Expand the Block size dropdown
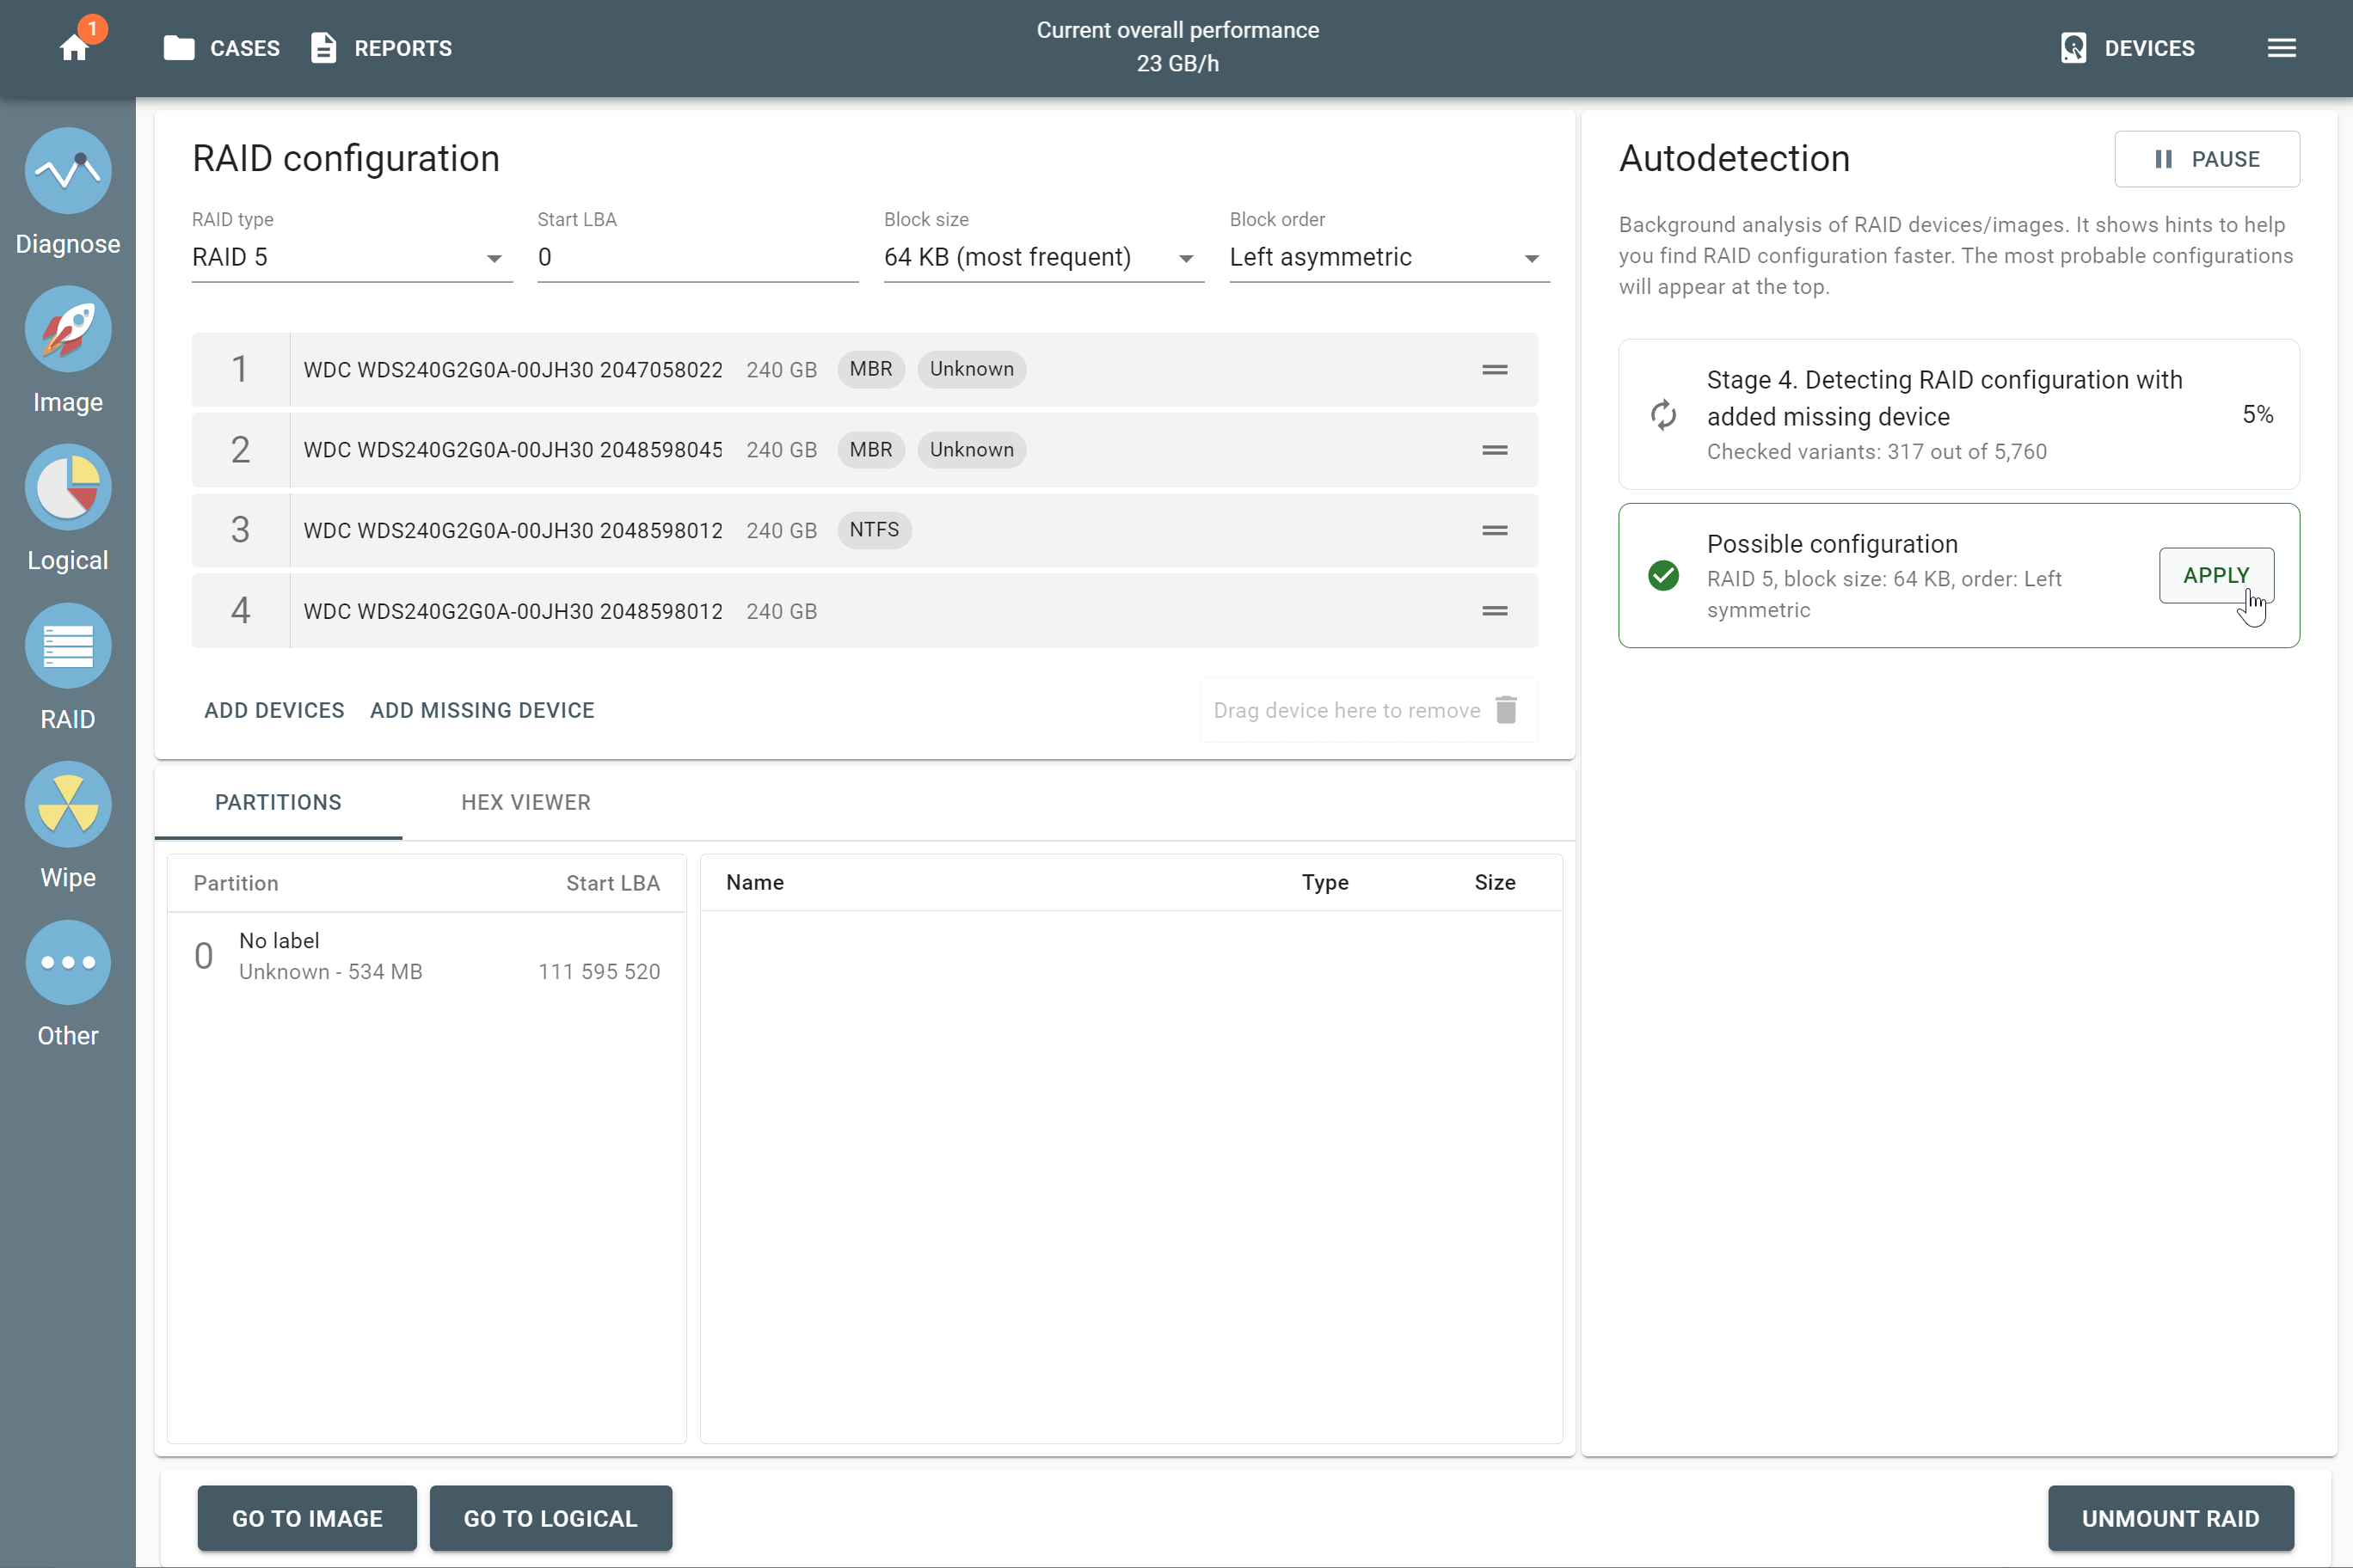Viewport: 2353px width, 1568px height. (1043, 257)
